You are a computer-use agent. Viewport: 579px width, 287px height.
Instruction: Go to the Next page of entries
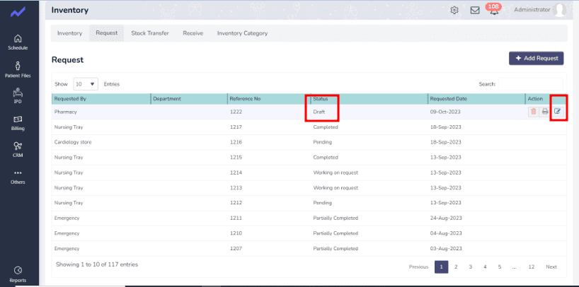click(551, 266)
